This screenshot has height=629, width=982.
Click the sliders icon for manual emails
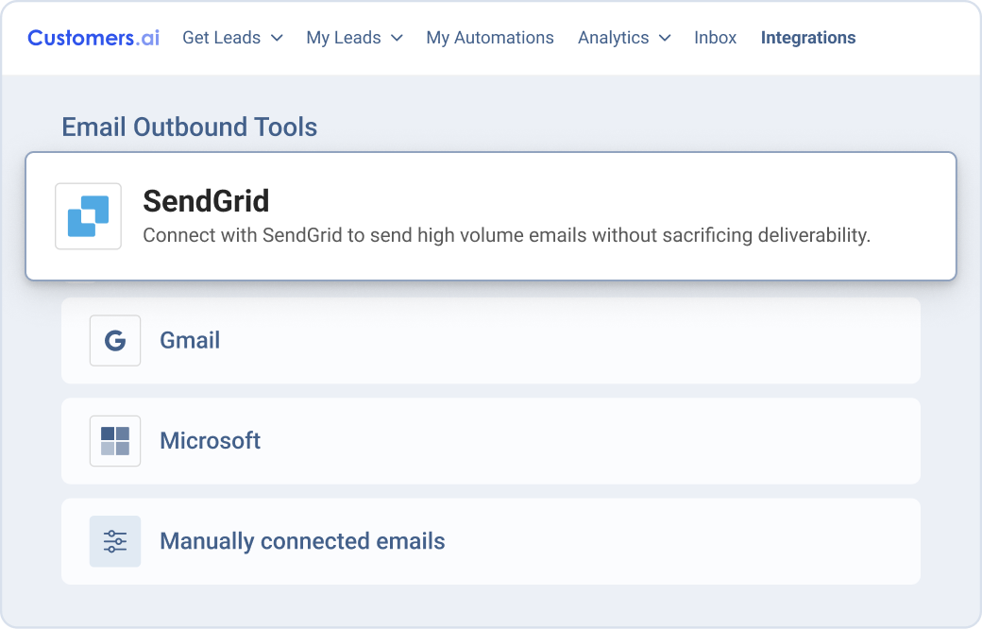pyautogui.click(x=115, y=541)
